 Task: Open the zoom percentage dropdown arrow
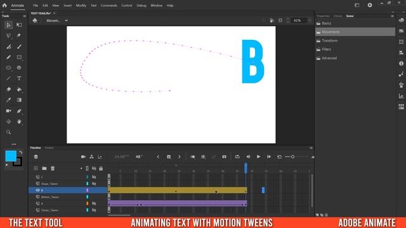[x=310, y=20]
